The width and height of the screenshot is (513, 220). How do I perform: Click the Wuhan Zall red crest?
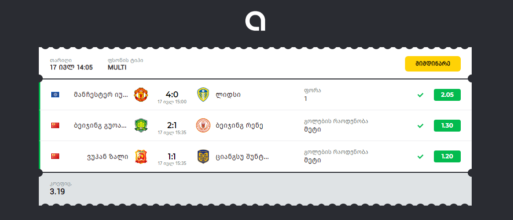tap(141, 156)
